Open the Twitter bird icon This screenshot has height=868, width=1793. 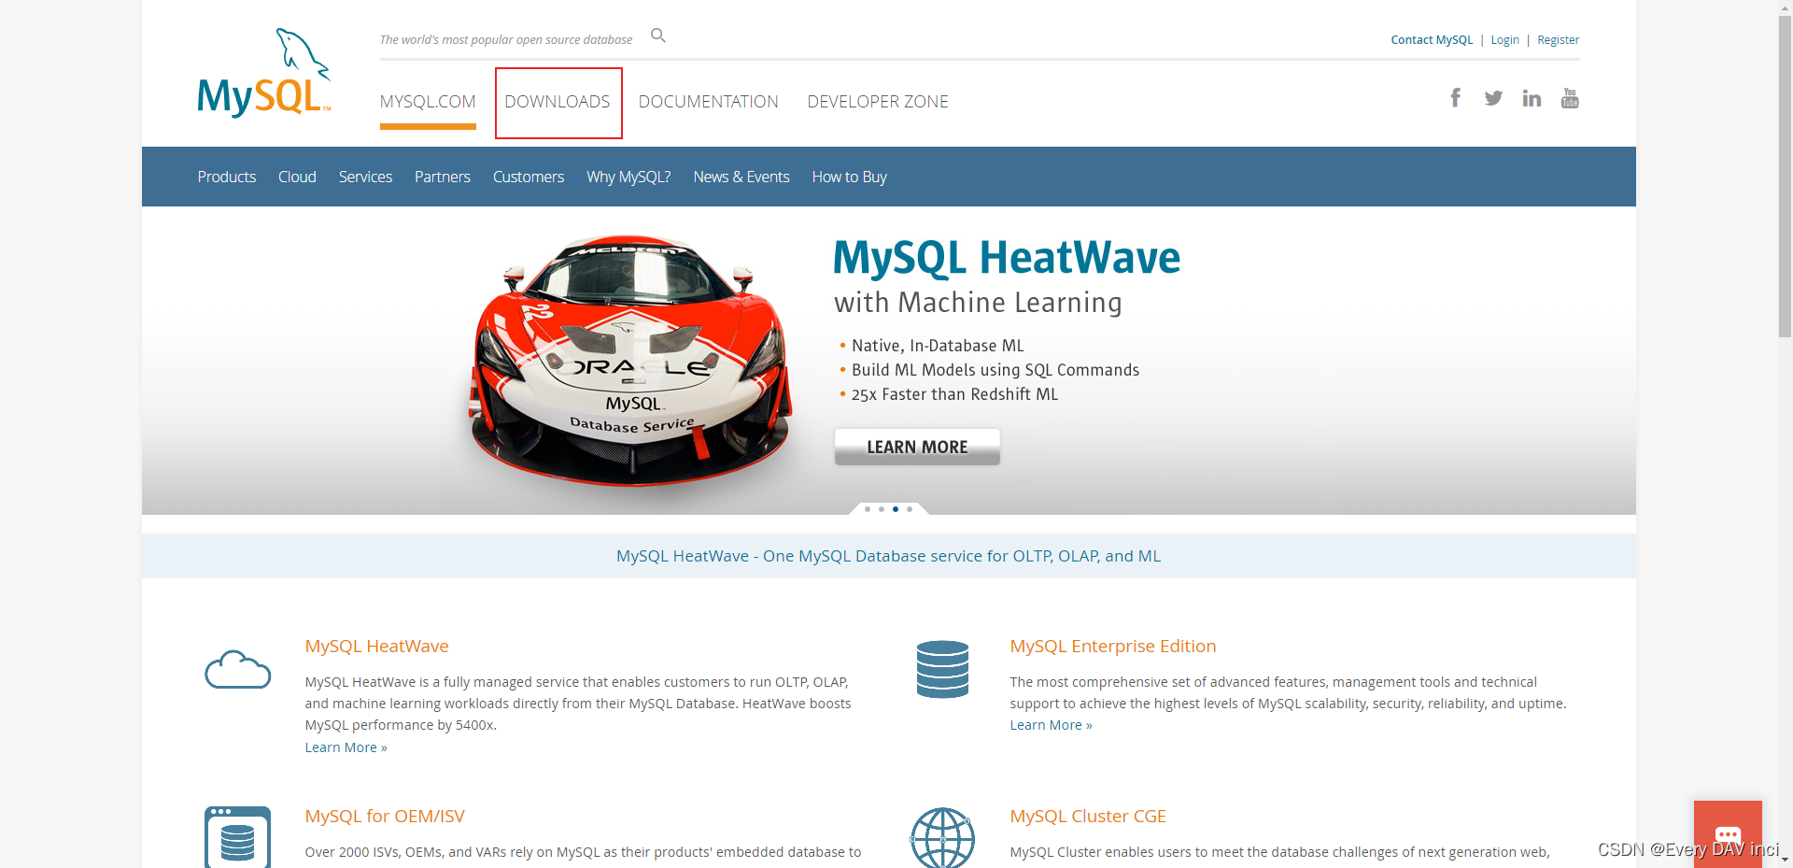[x=1493, y=98]
